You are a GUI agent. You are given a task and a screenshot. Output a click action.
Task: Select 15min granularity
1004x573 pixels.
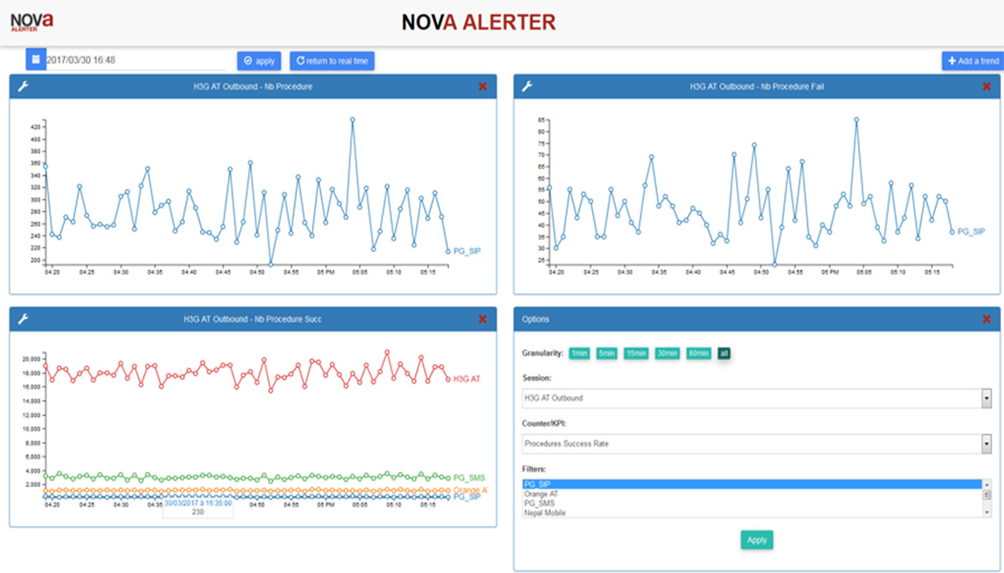pyautogui.click(x=636, y=353)
